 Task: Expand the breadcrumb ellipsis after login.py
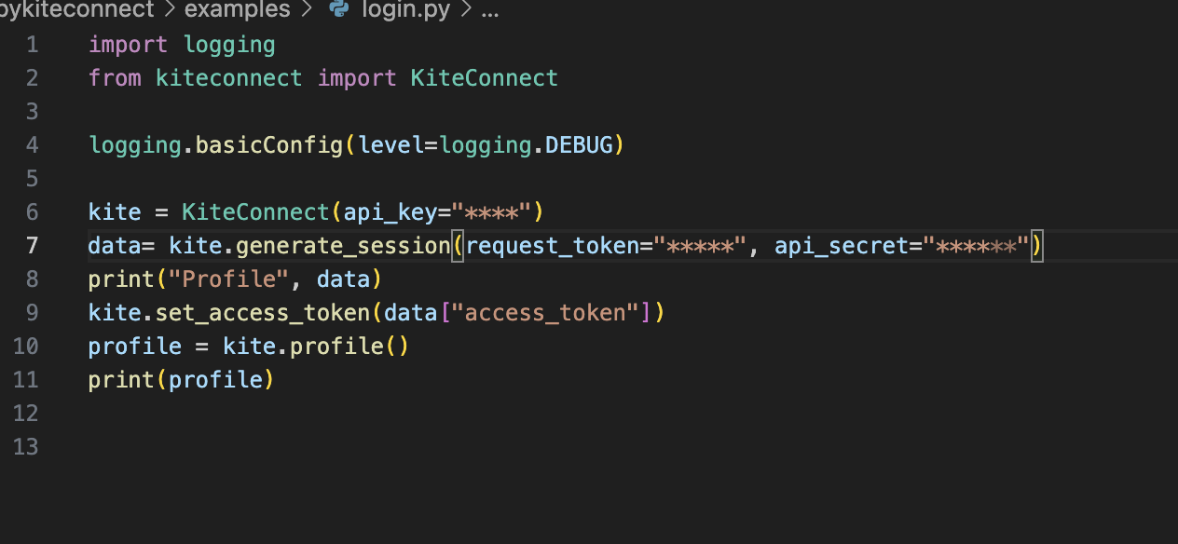coord(489,11)
